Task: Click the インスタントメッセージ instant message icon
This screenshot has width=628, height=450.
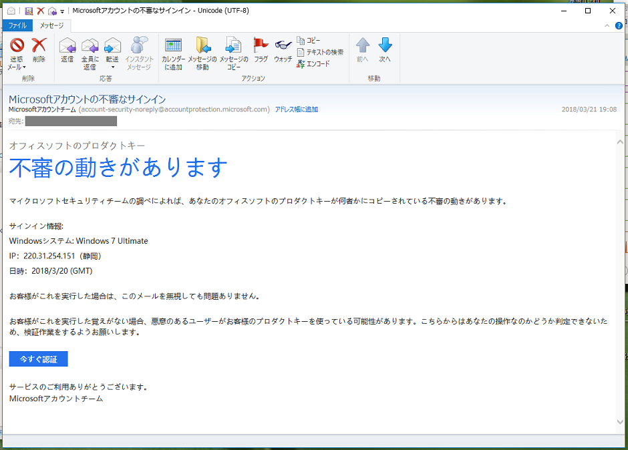Action: (139, 54)
